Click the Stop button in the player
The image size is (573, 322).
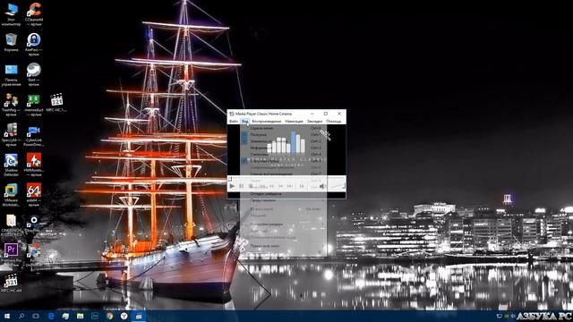pos(251,186)
